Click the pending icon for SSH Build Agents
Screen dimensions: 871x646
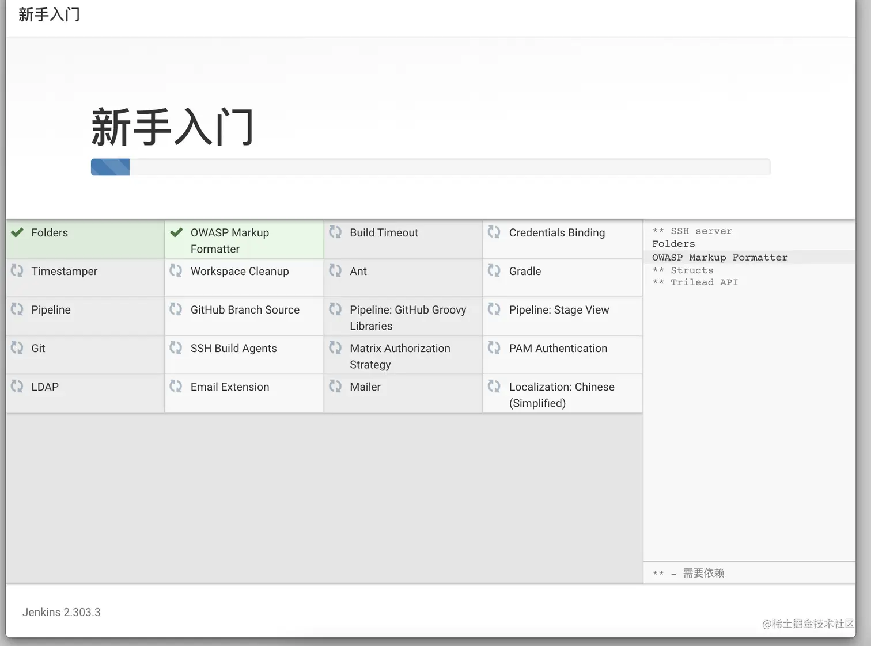pos(176,347)
